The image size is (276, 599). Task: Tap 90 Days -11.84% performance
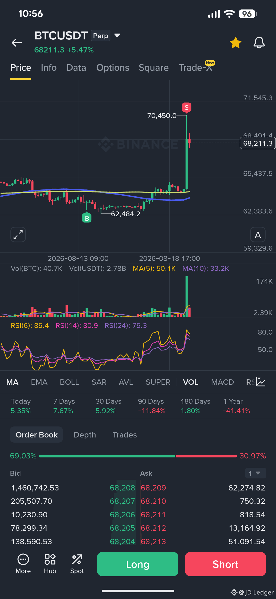[x=152, y=406]
